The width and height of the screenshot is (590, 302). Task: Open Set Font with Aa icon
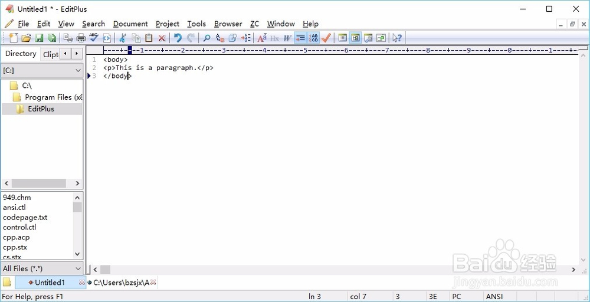(x=262, y=38)
